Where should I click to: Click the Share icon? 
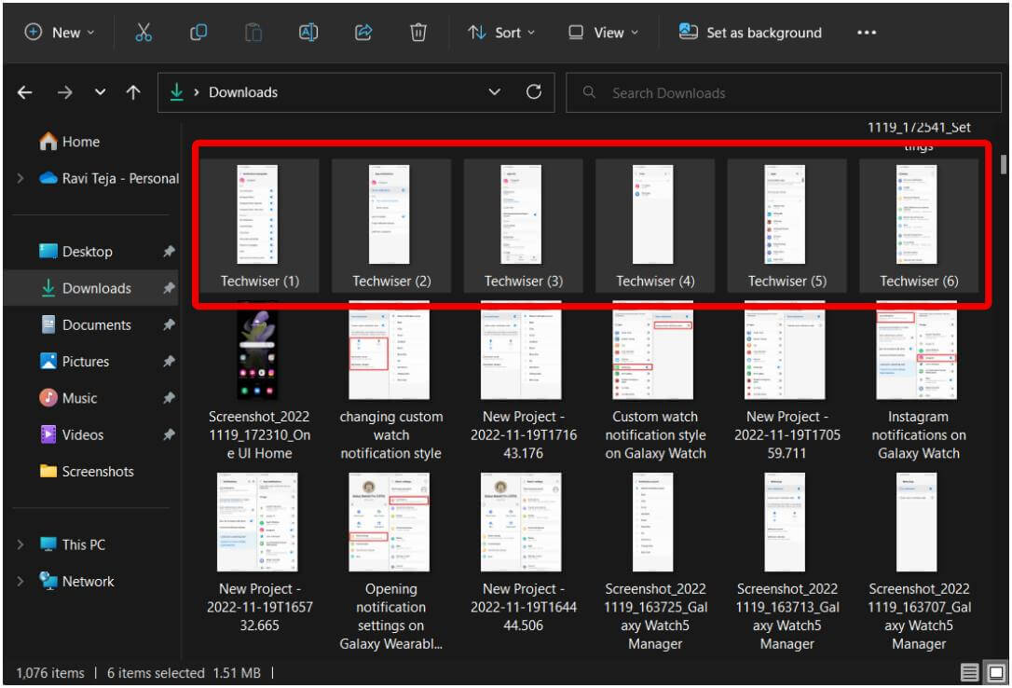(363, 33)
